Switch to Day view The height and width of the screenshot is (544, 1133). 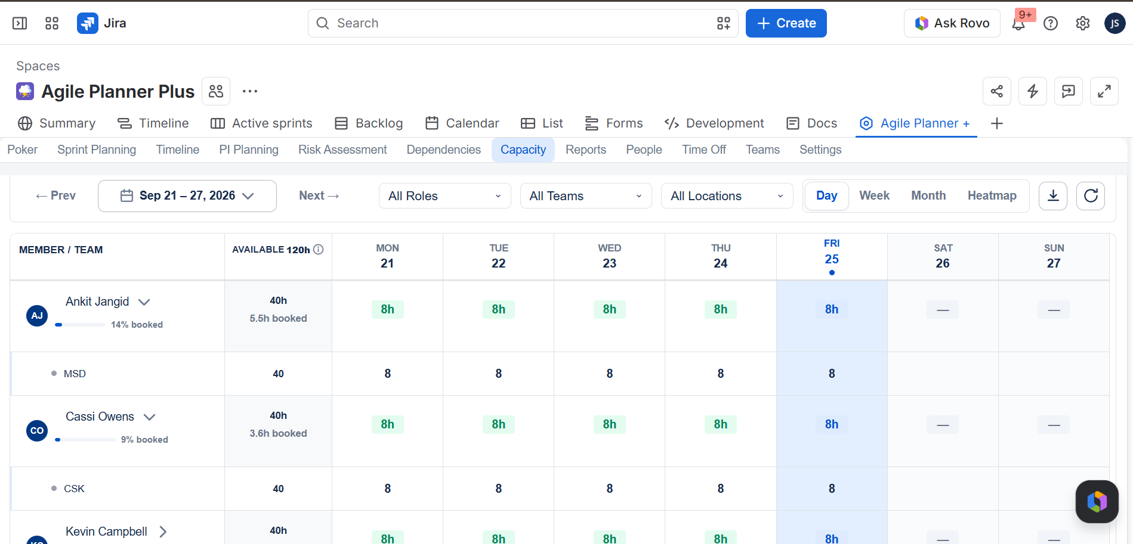coord(826,195)
